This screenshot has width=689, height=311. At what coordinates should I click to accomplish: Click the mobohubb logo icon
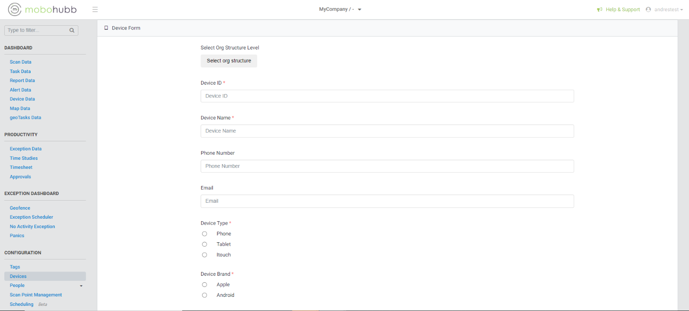tap(15, 9)
